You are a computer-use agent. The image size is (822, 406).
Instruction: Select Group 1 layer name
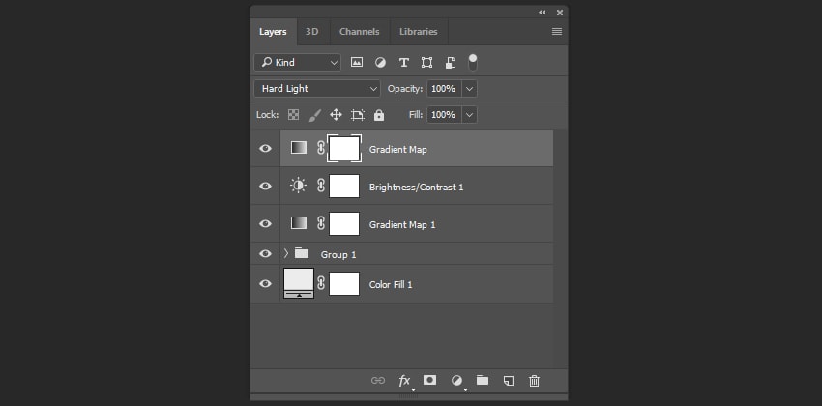click(338, 254)
